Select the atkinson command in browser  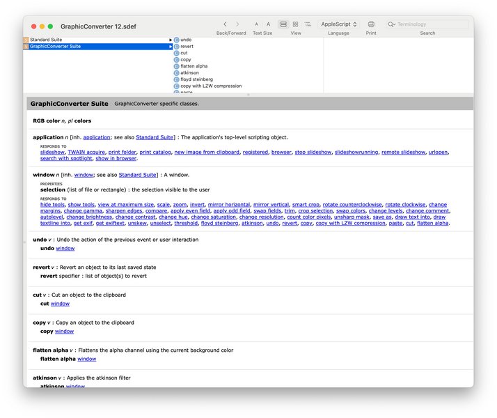(189, 72)
